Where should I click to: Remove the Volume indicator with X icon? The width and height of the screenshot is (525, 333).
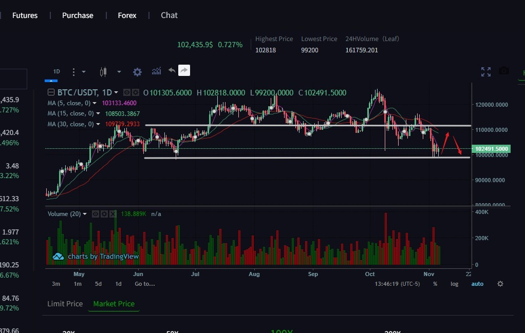[x=113, y=214]
